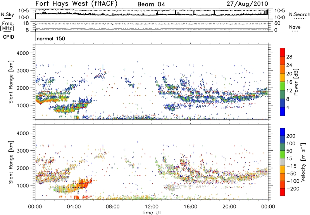Screen dimensions: 310x215
Task: Click the '50' label on velocity colorbar
Action: click(x=289, y=151)
